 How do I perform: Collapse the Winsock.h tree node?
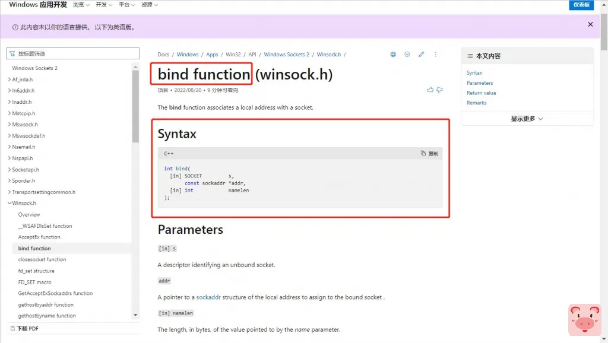[x=9, y=203]
